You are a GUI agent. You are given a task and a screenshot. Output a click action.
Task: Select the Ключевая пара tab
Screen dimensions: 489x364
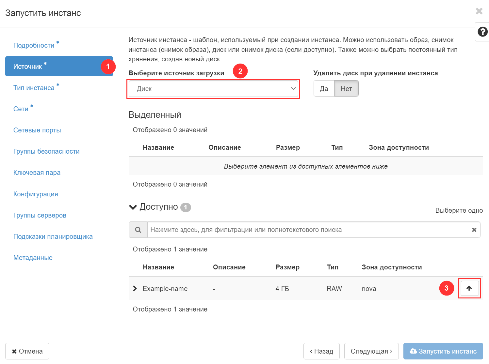click(37, 173)
